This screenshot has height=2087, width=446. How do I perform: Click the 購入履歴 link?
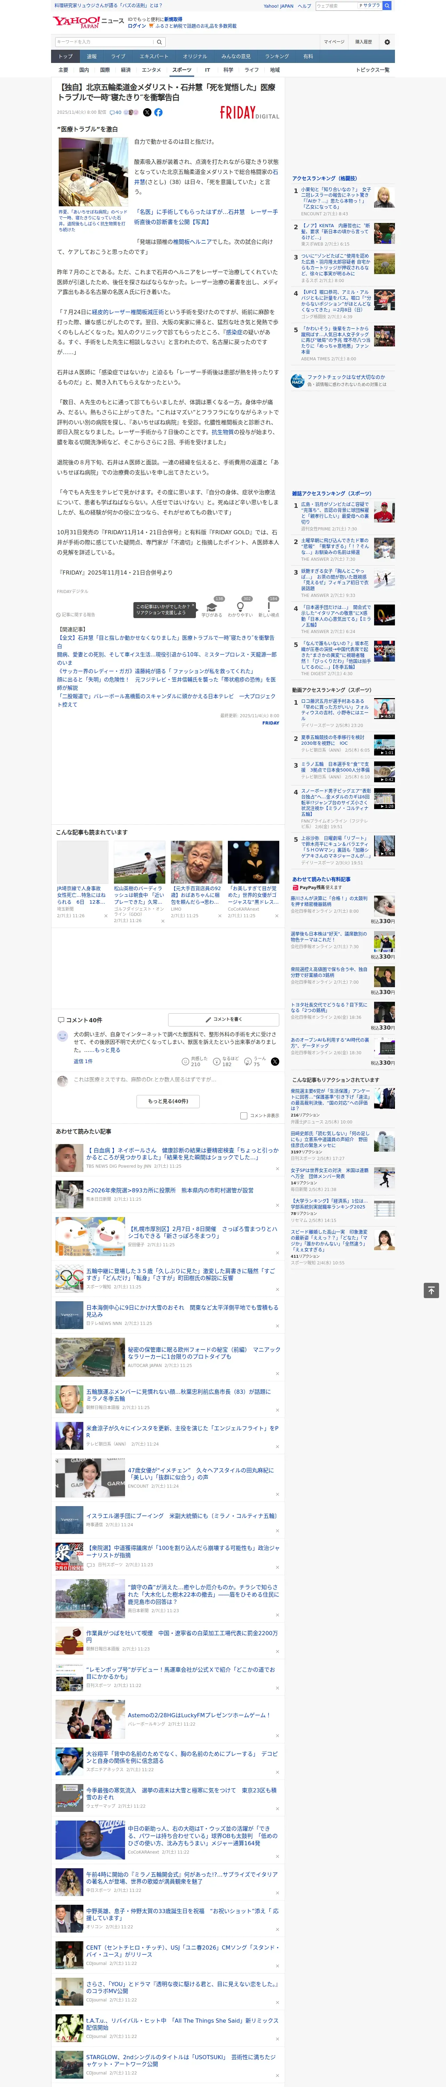pos(363,42)
